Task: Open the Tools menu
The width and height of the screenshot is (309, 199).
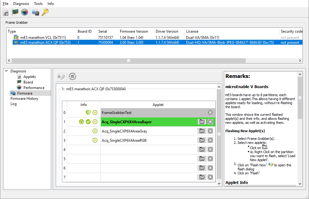Action: coord(38,4)
